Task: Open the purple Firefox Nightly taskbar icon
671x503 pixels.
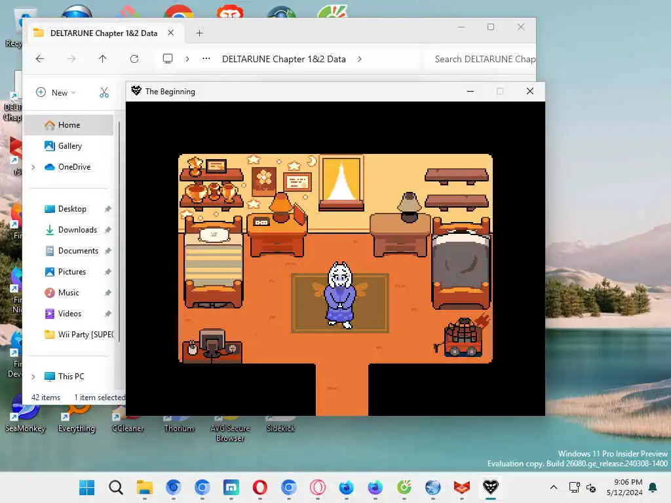Action: [375, 487]
